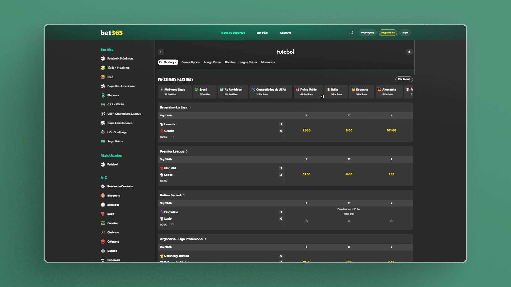Open the search magnifier icon
The image size is (511, 287).
351,33
